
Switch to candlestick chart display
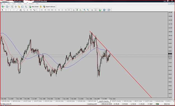77,10
